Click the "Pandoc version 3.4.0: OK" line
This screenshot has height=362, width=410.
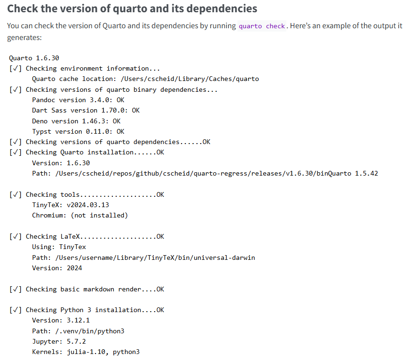(78, 100)
